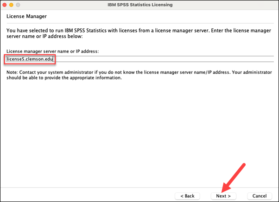279x202 pixels.
Task: Go back with the < Back button
Action: click(187, 196)
